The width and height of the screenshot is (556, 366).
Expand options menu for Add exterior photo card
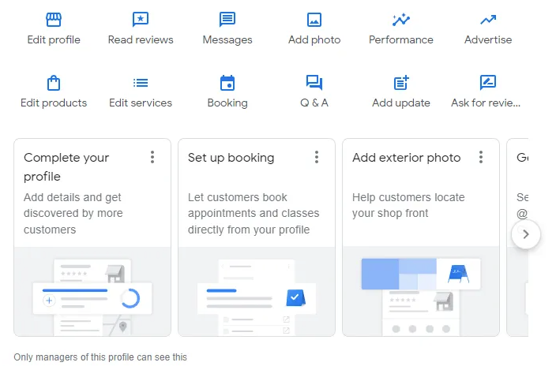pyautogui.click(x=481, y=158)
